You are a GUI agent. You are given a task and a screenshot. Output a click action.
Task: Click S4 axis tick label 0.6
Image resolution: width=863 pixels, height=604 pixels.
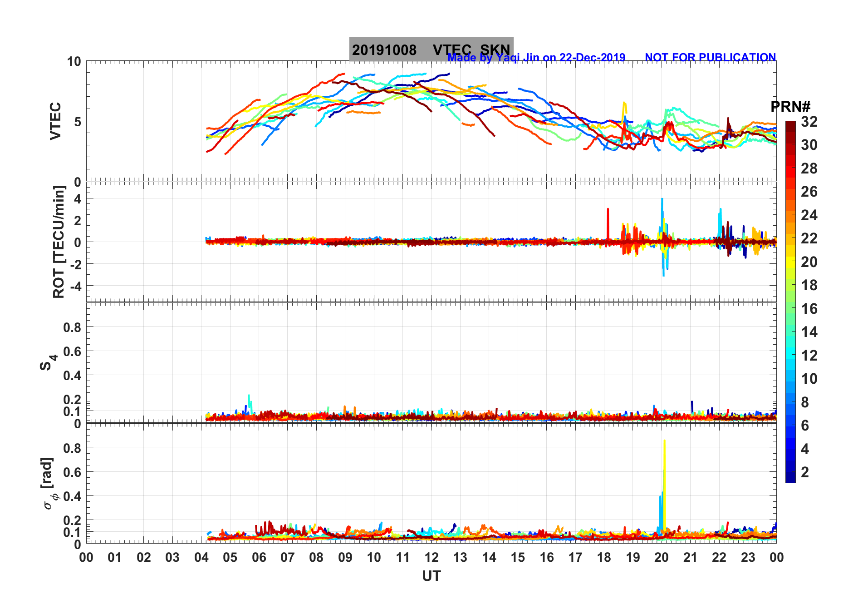pyautogui.click(x=72, y=351)
